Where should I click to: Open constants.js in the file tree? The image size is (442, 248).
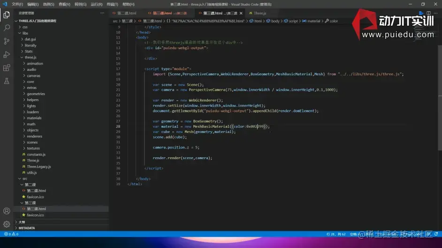pyautogui.click(x=36, y=154)
